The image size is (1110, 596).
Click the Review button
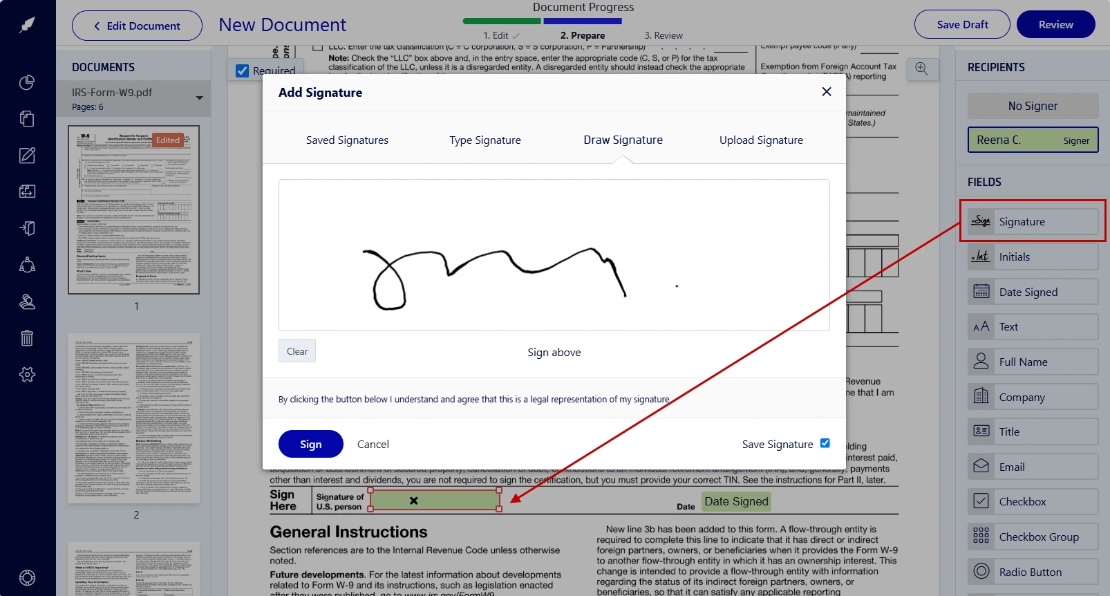click(1056, 24)
